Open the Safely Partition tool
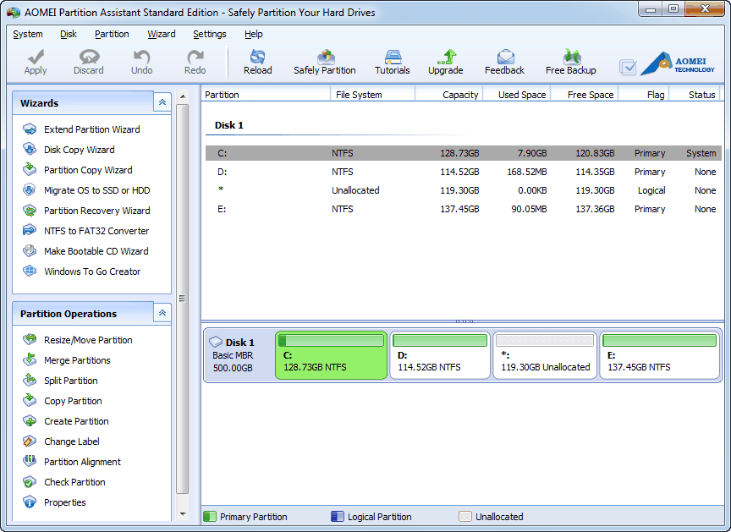The height and width of the screenshot is (532, 731). [x=325, y=62]
